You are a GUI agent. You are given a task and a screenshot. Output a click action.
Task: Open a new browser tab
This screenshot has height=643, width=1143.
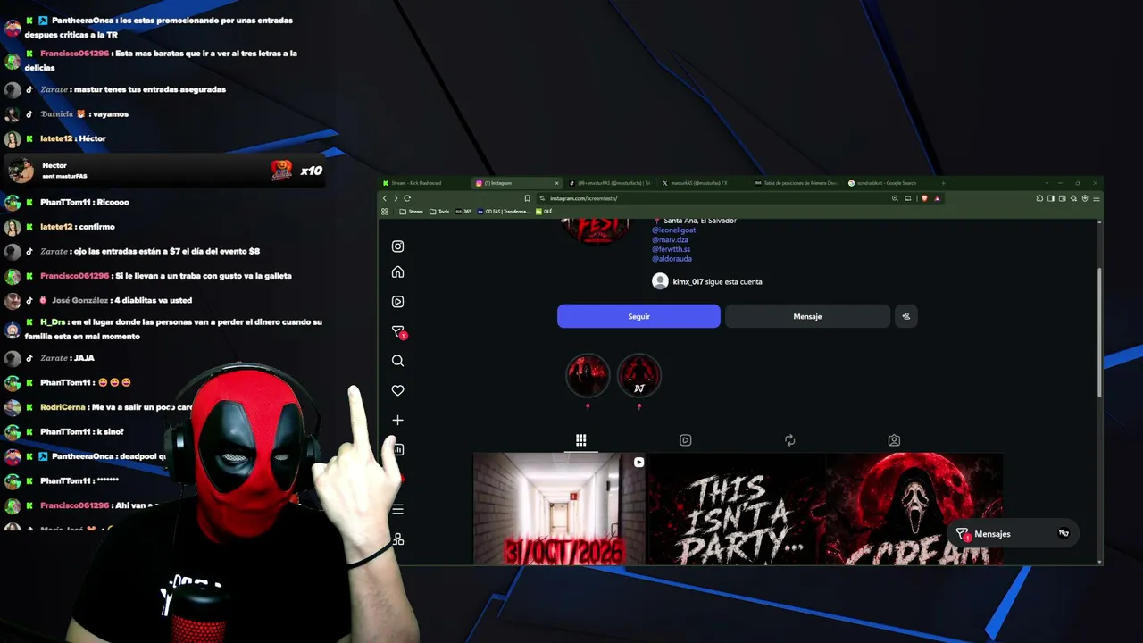pyautogui.click(x=943, y=183)
